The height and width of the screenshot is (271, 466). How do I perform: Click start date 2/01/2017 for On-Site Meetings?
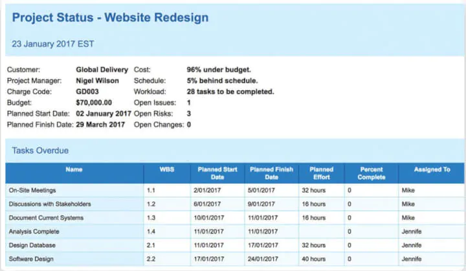[207, 190]
